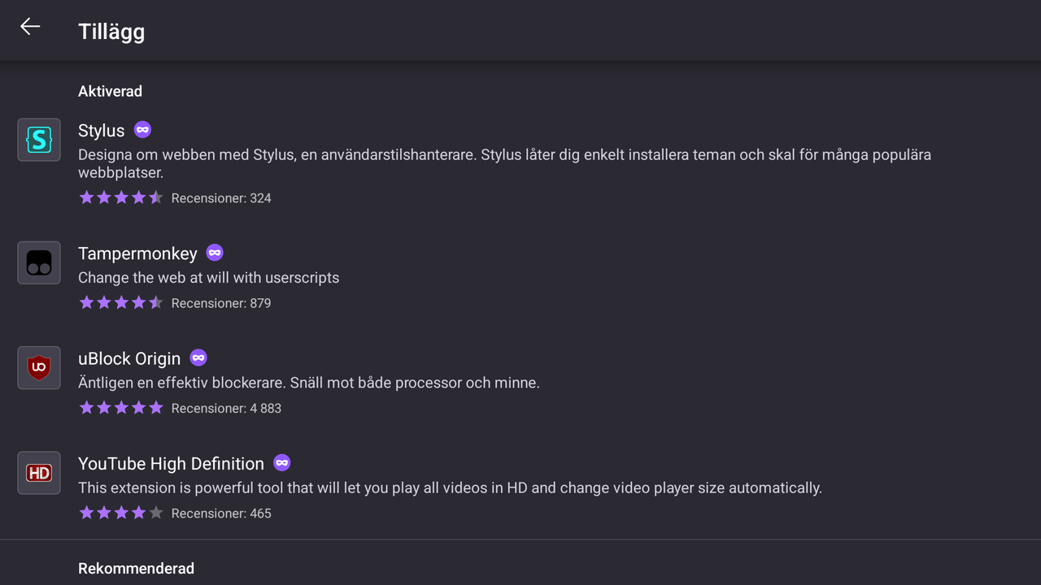
Task: Click the private browsing badge next to uBlock Origin
Action: coord(198,357)
